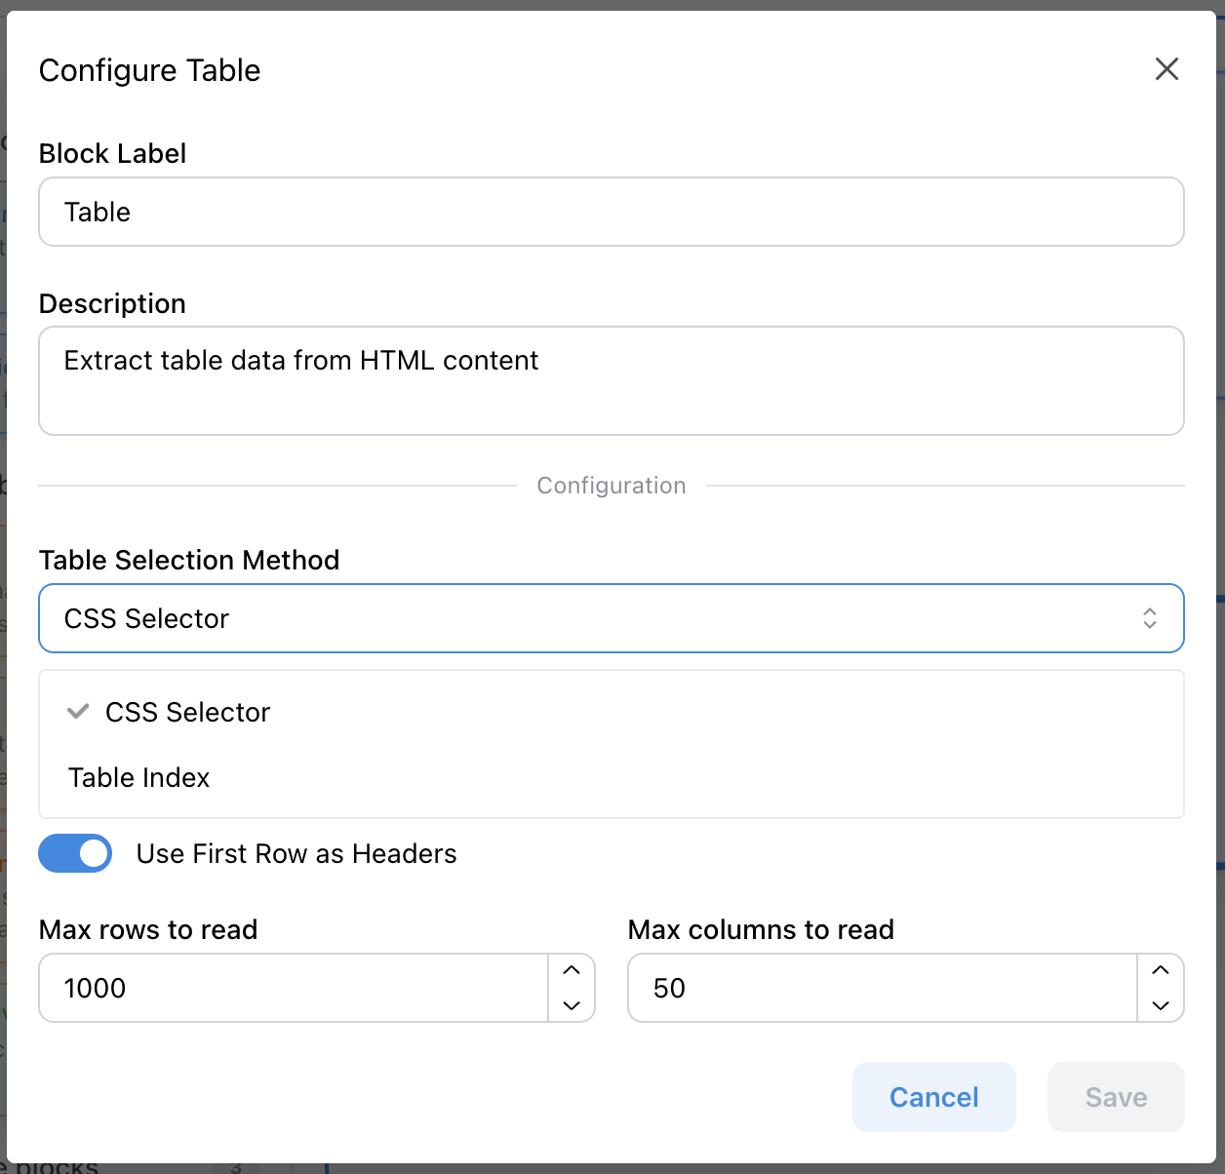This screenshot has width=1225, height=1174.
Task: Select the Table Index option
Action: 139,778
